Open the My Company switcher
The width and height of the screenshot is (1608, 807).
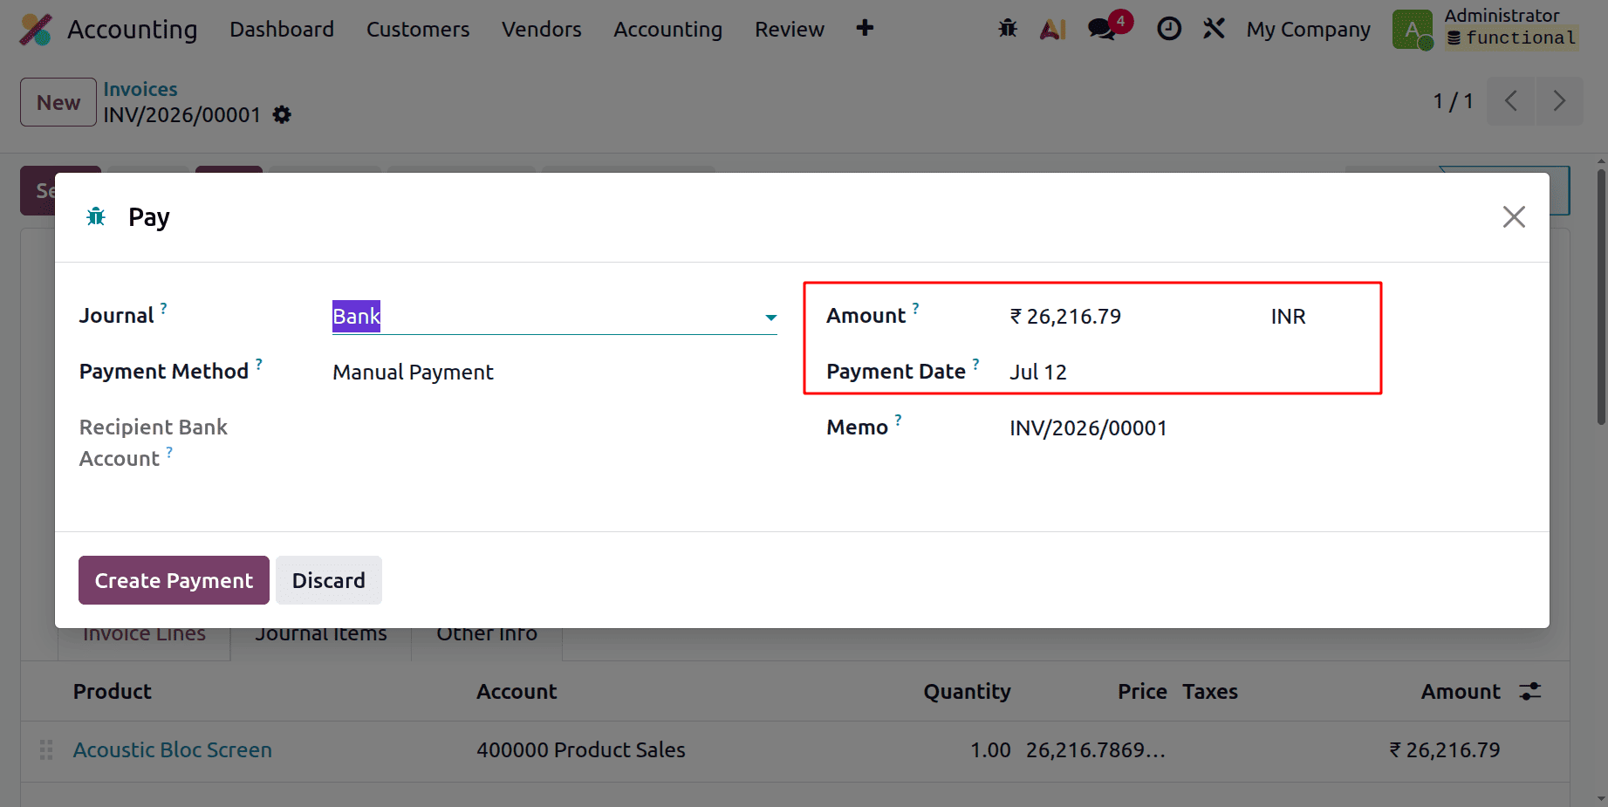1308,30
